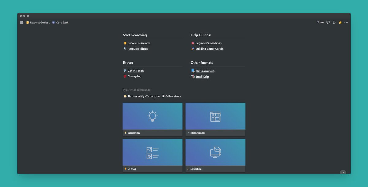Viewport: 368px width, 187px height.
Task: Click the Resource Filters magnifier icon
Action: tap(125, 49)
